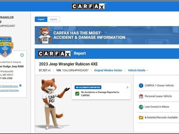This screenshot has height=134, width=179.
Task: Select the 37,727 mi mileage text
Action: [45, 70]
